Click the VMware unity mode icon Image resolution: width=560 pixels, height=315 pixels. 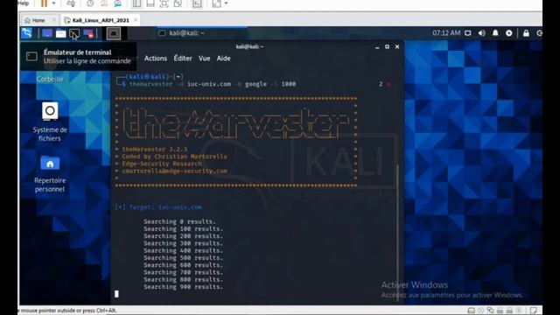tap(178, 3)
